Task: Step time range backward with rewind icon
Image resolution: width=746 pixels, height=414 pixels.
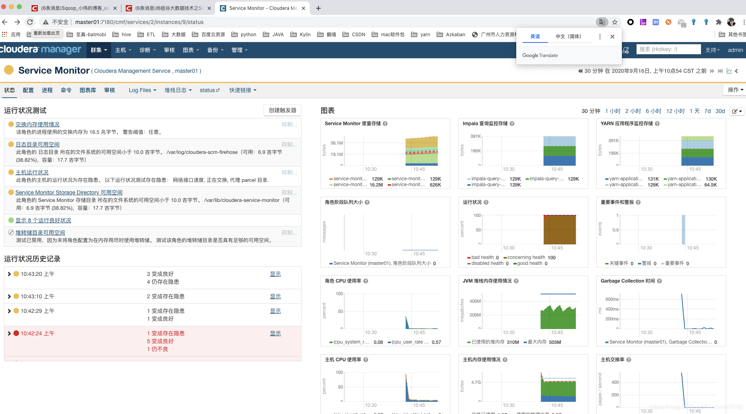Action: [580, 71]
